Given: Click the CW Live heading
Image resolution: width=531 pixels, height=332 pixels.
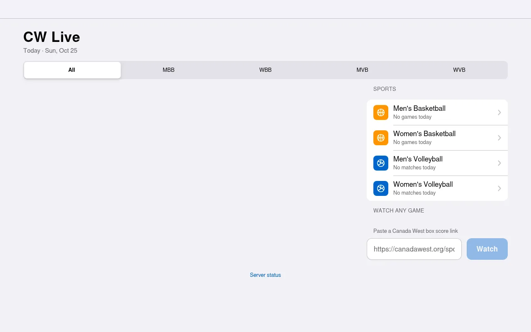Looking at the screenshot, I should (x=52, y=37).
